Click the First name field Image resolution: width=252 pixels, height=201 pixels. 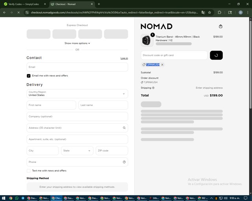pyautogui.click(x=51, y=105)
